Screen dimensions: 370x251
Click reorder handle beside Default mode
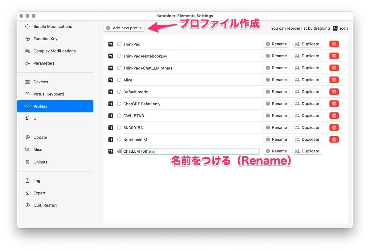tap(111, 92)
